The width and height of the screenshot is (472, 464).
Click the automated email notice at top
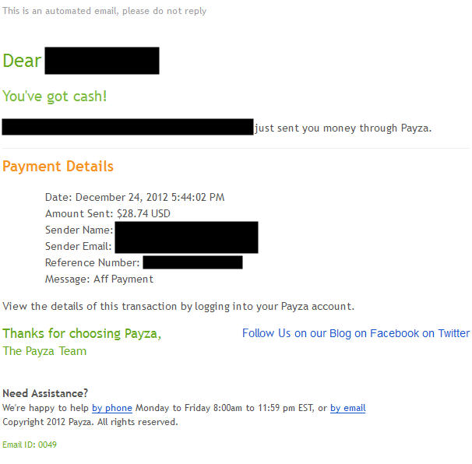coord(104,11)
